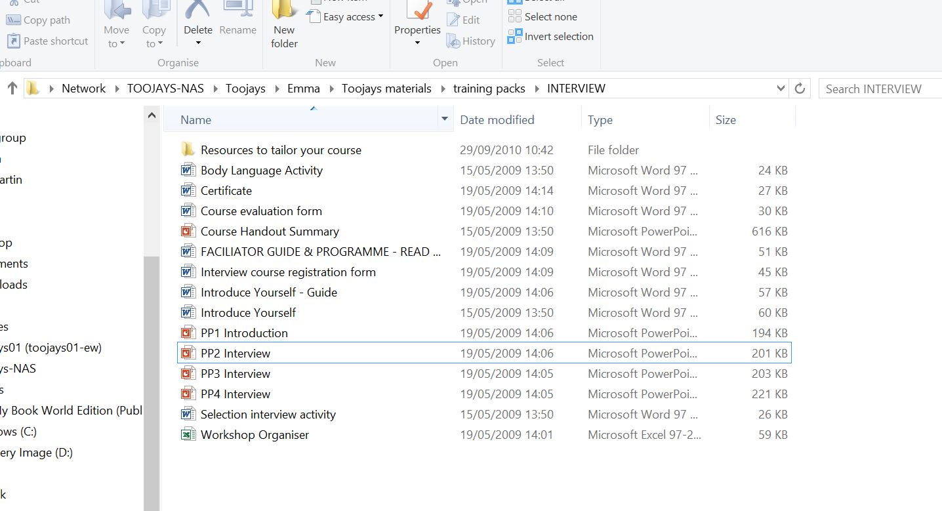Click Invert selection
This screenshot has width=942, height=511.
point(550,37)
